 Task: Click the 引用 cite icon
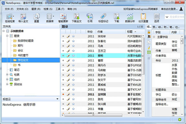pyautogui.click(x=90, y=18)
